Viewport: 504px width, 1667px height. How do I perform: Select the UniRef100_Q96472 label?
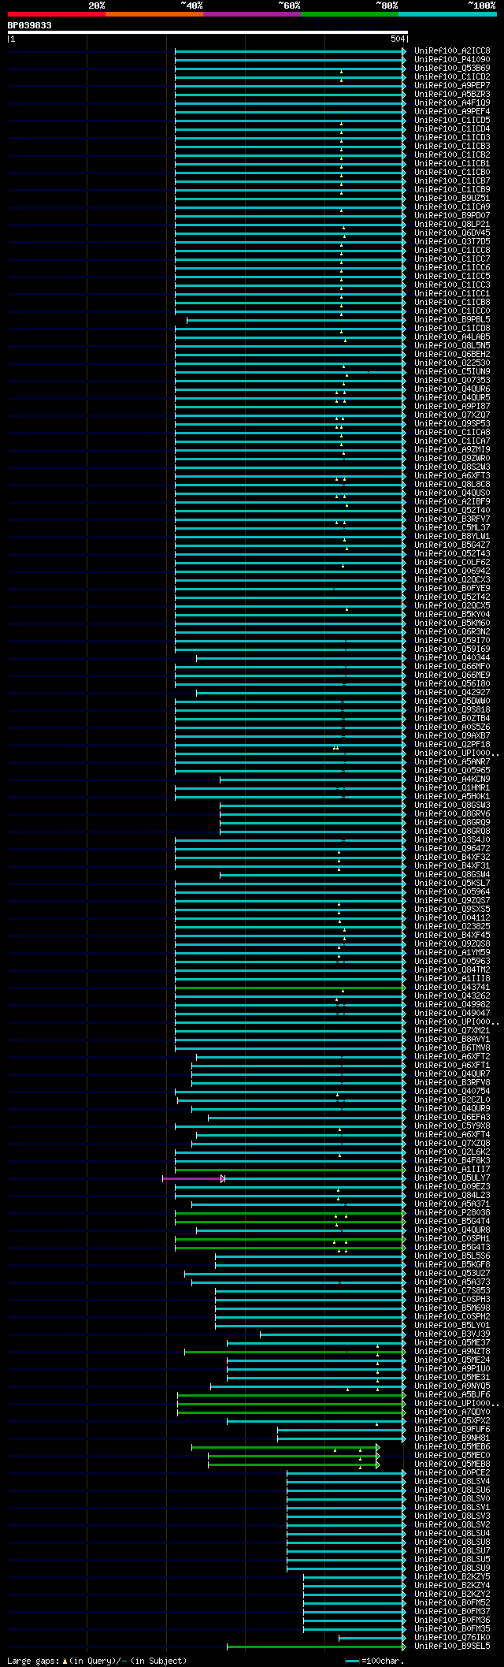pos(452,848)
